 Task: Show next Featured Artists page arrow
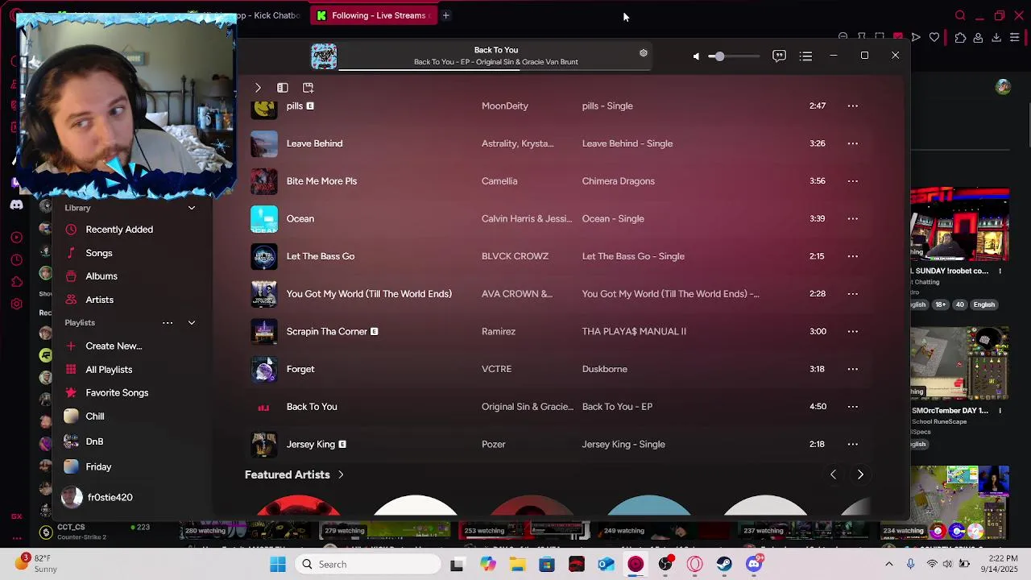coord(860,475)
